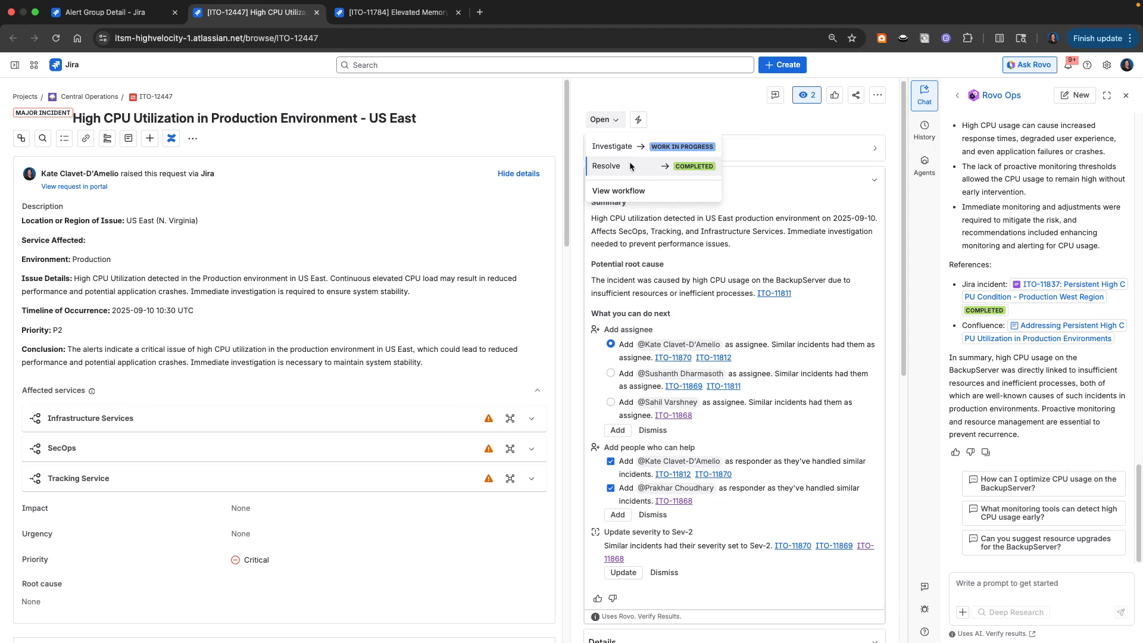
Task: Uncheck Kate Clavet-D'Amelio as responder
Action: (610, 461)
